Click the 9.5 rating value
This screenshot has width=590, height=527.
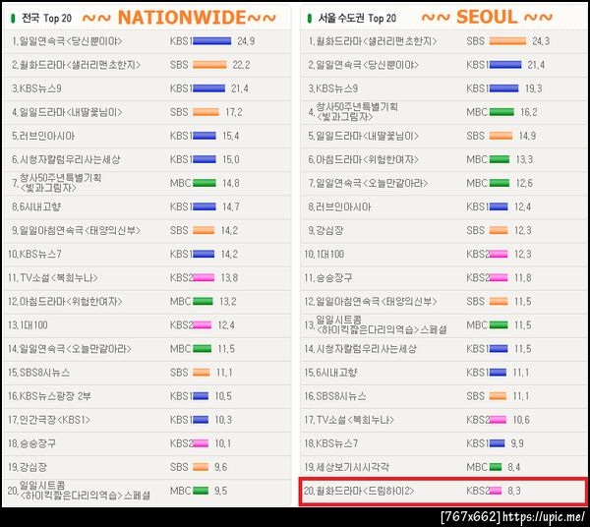click(220, 491)
